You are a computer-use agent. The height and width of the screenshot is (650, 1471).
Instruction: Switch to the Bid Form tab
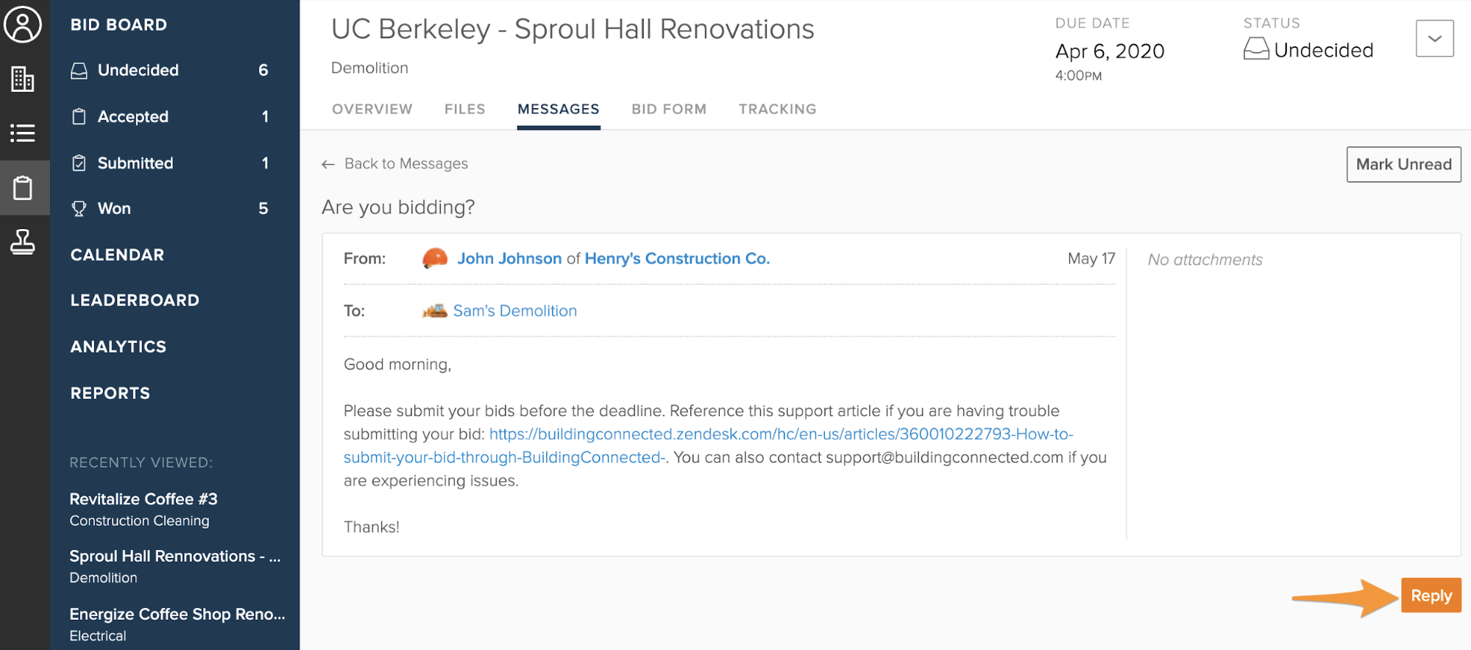click(x=668, y=110)
